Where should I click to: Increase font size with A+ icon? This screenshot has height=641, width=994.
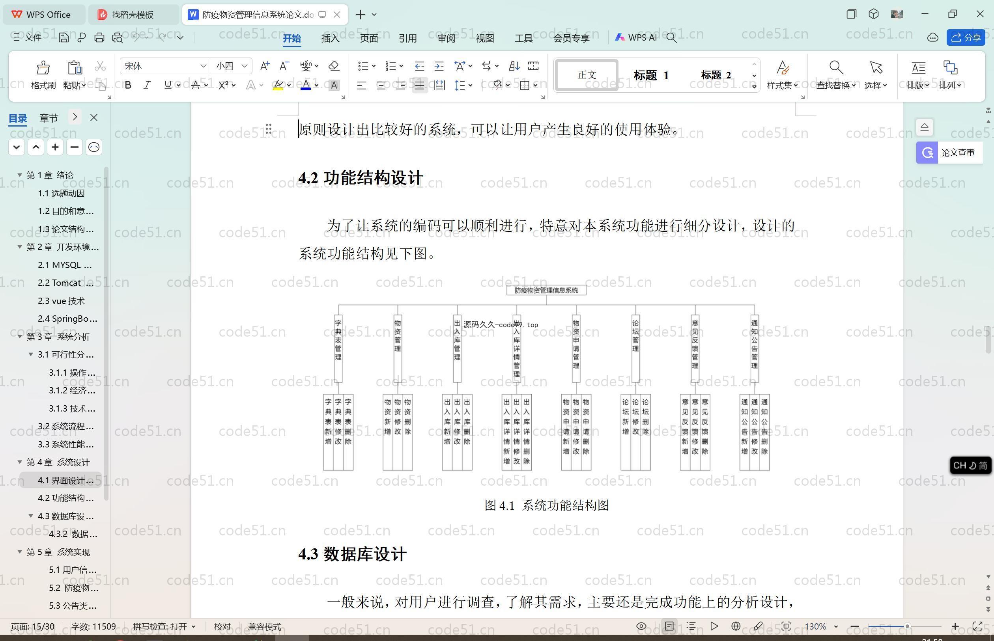(x=265, y=66)
